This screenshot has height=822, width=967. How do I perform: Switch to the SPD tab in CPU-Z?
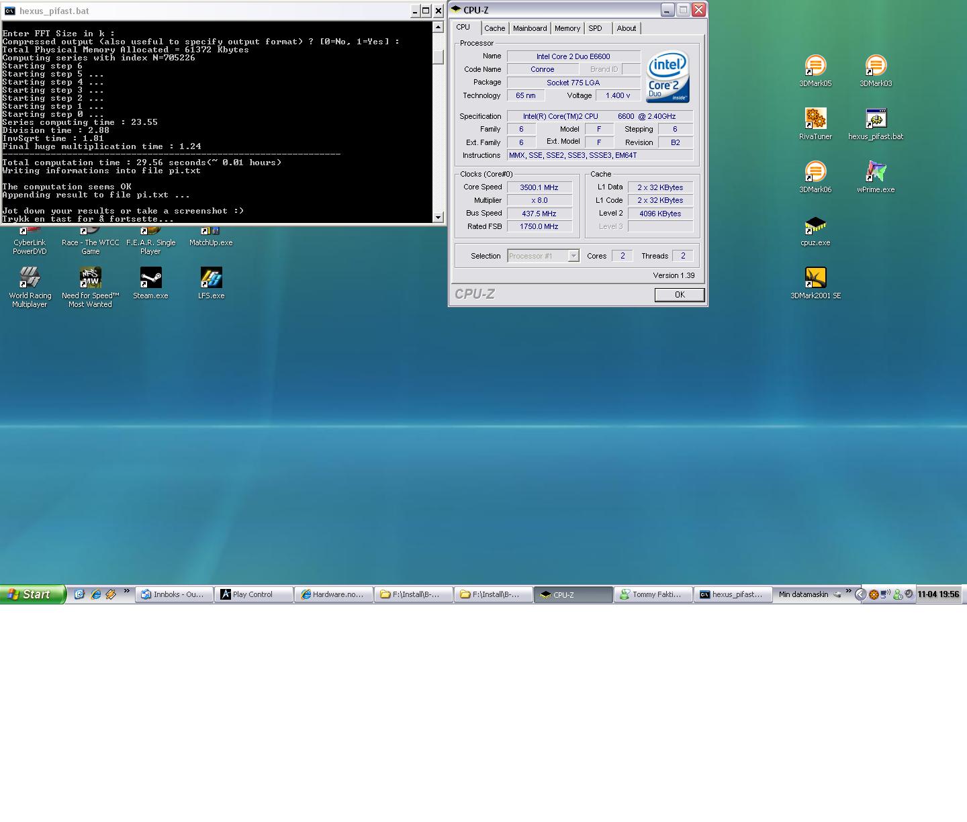(x=596, y=28)
